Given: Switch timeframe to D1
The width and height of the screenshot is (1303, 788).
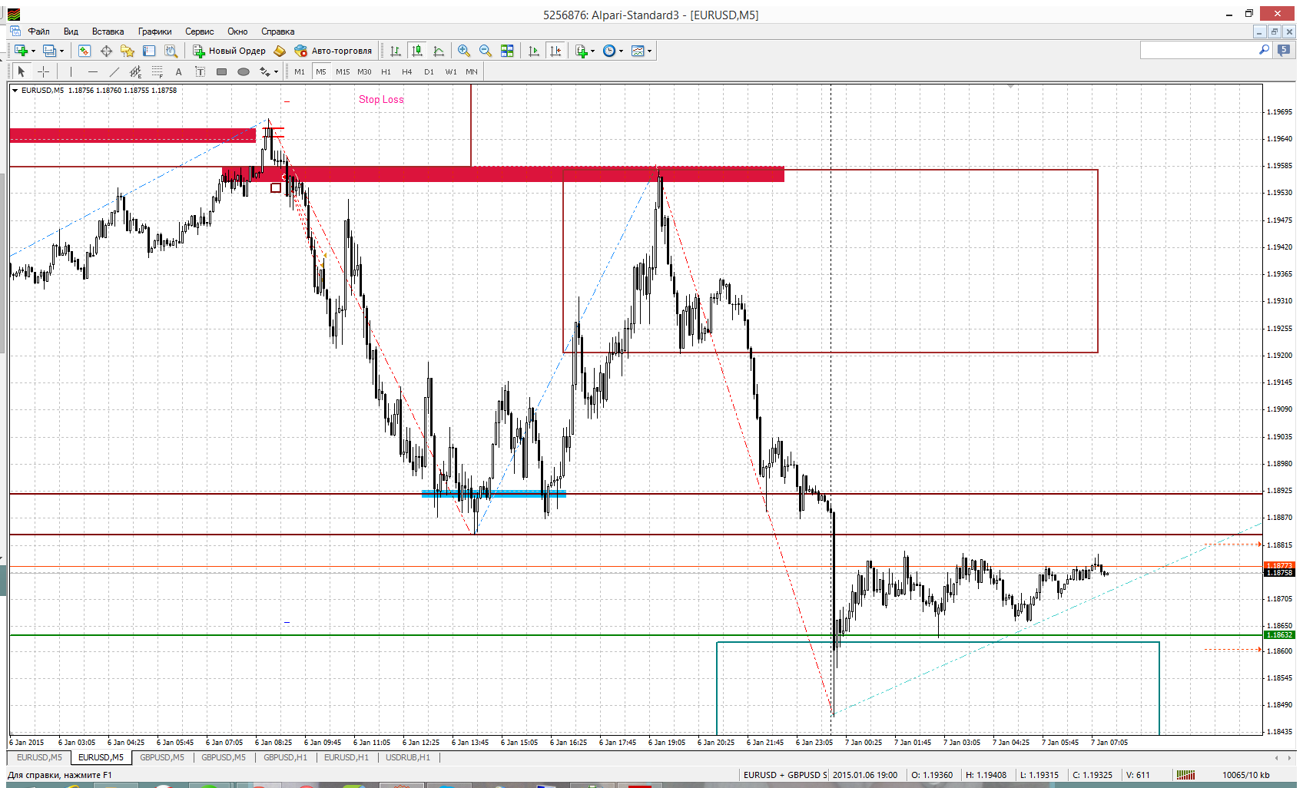Looking at the screenshot, I should click(429, 71).
